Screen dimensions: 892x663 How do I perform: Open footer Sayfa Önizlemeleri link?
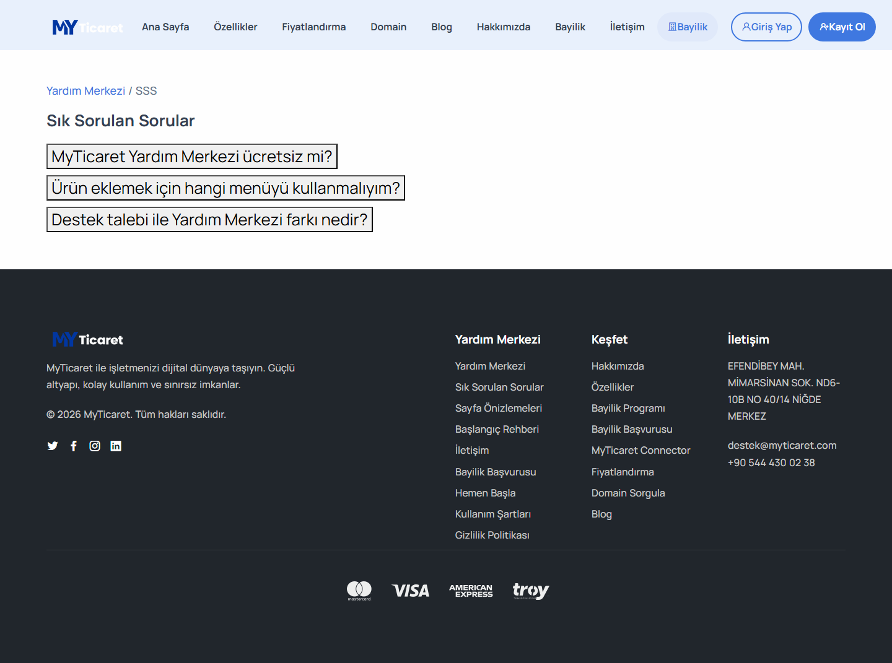pyautogui.click(x=499, y=409)
